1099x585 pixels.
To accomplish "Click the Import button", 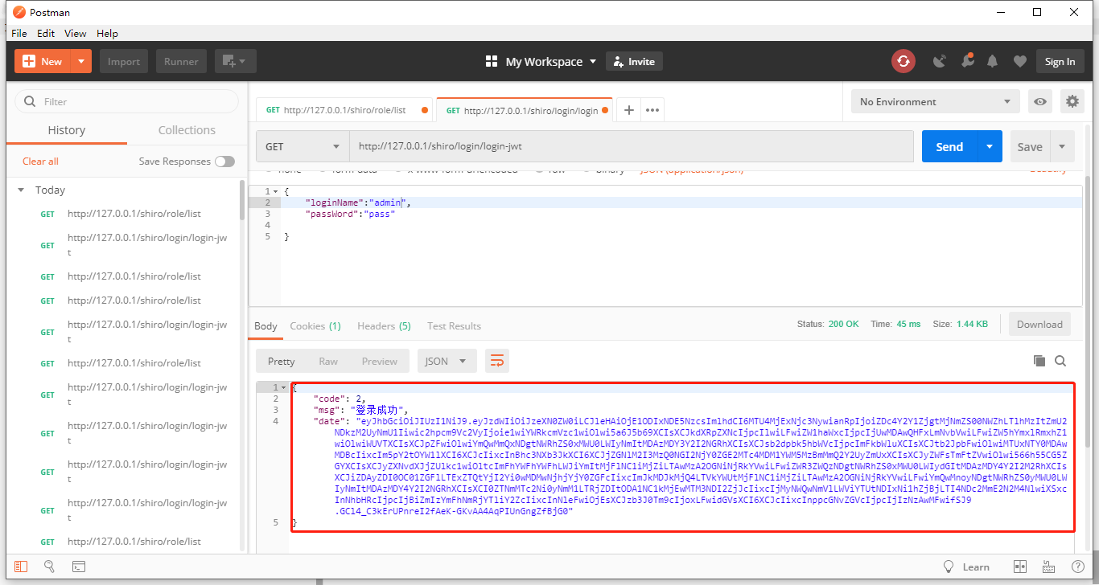I will 124,62.
